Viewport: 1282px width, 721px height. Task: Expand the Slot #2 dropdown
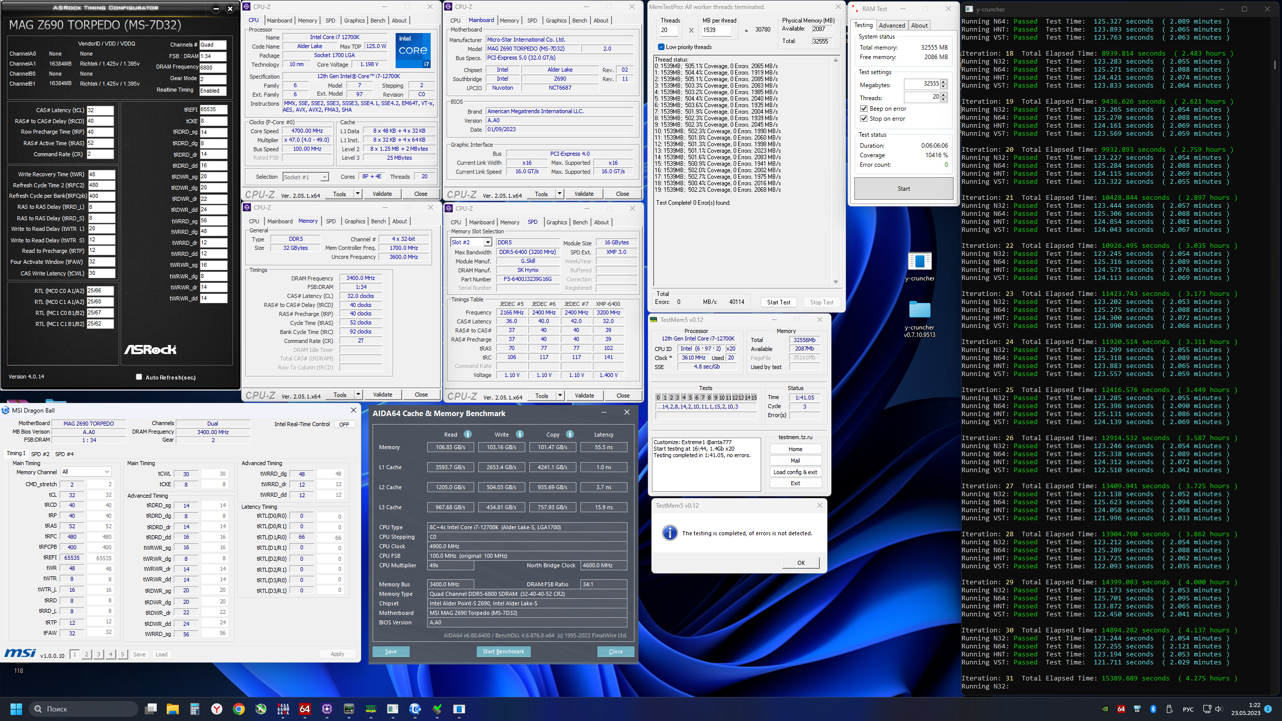pyautogui.click(x=487, y=242)
